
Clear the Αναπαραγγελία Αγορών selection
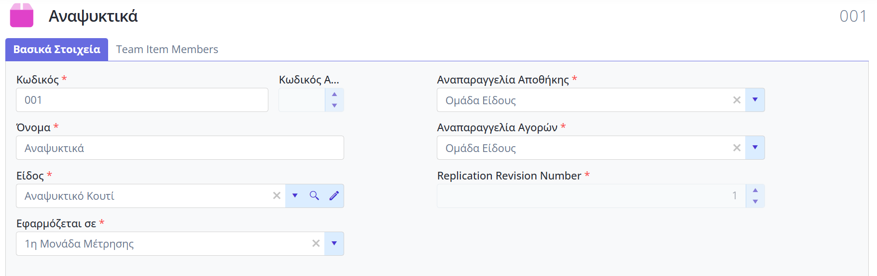(x=737, y=148)
